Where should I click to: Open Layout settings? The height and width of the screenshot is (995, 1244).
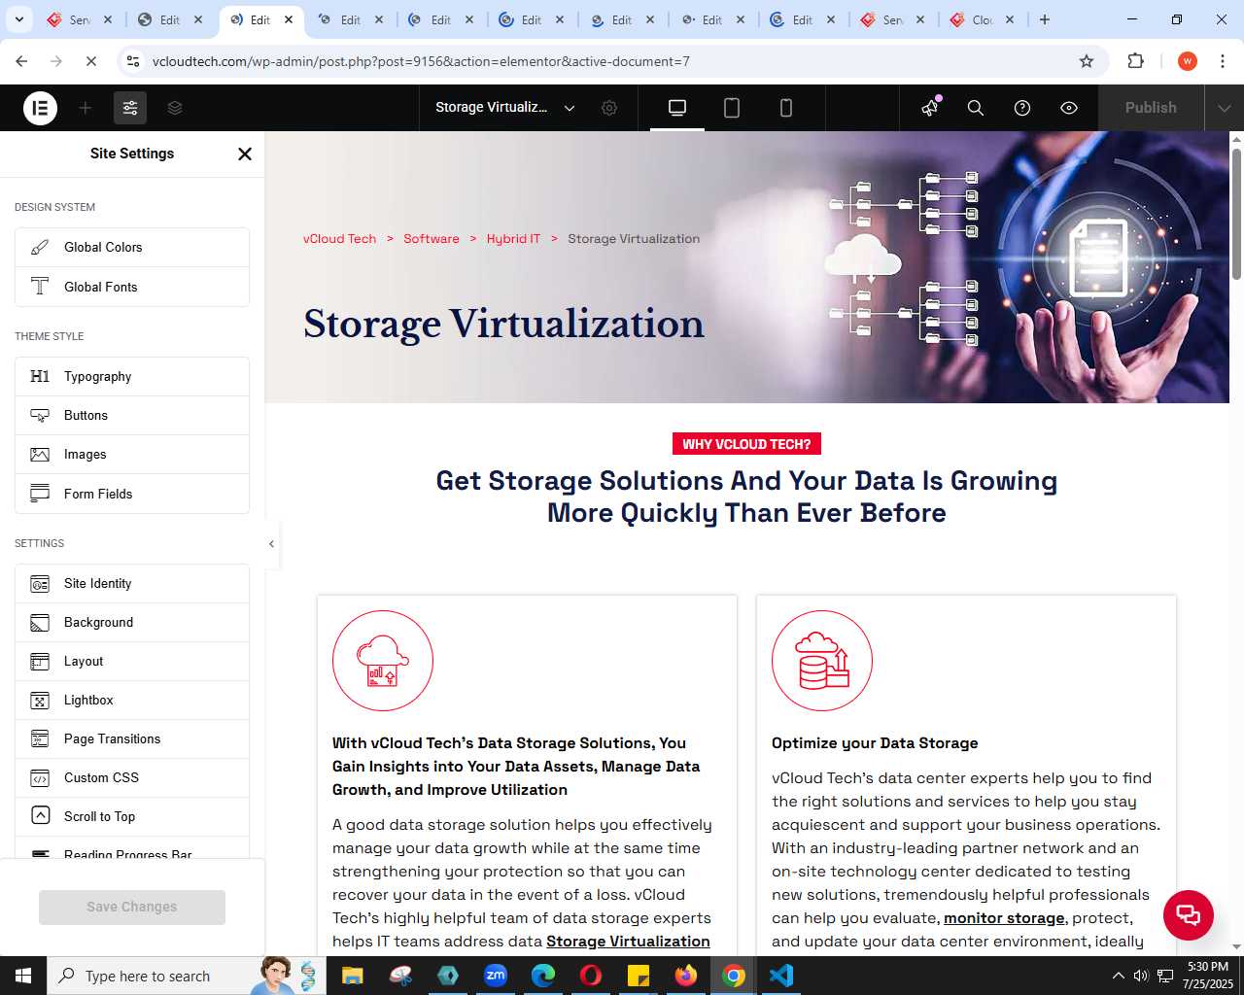click(132, 661)
